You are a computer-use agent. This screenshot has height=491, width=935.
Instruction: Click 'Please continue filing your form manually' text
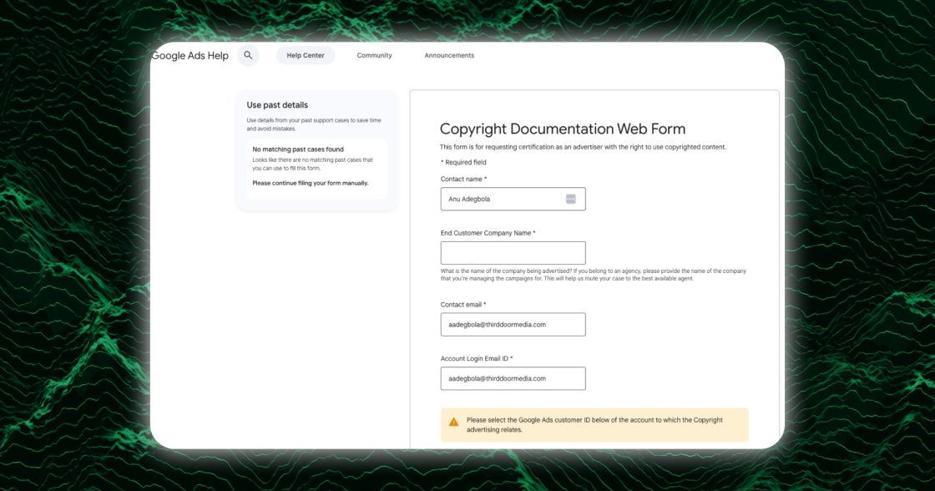click(310, 183)
